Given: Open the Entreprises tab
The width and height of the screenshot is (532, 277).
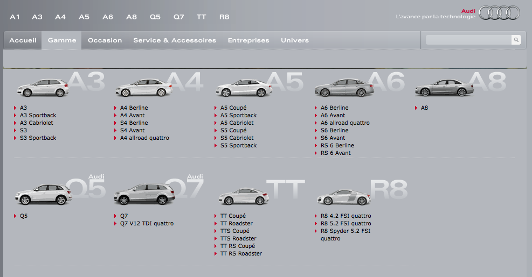Looking at the screenshot, I should point(248,40).
